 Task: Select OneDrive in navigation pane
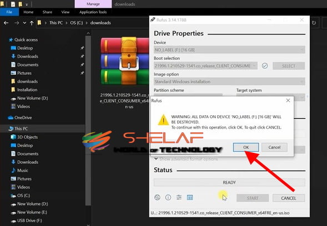[x=23, y=117]
